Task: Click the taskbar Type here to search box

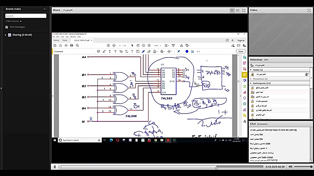Action: [x=80, y=140]
